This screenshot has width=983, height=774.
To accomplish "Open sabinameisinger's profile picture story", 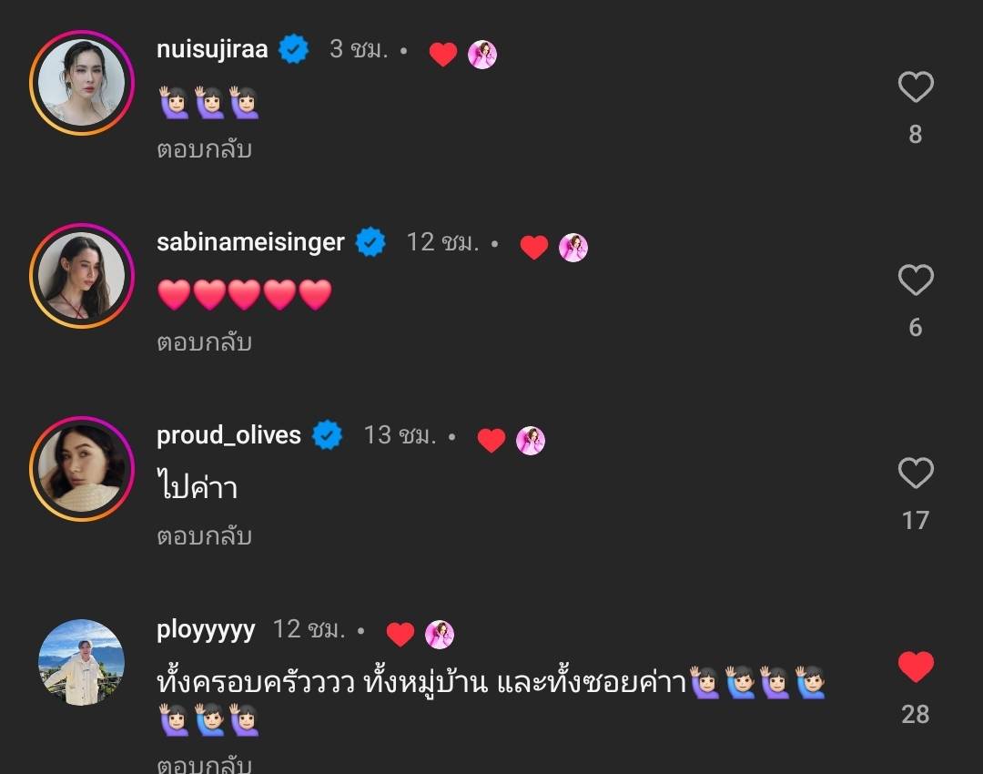I will point(82,276).
